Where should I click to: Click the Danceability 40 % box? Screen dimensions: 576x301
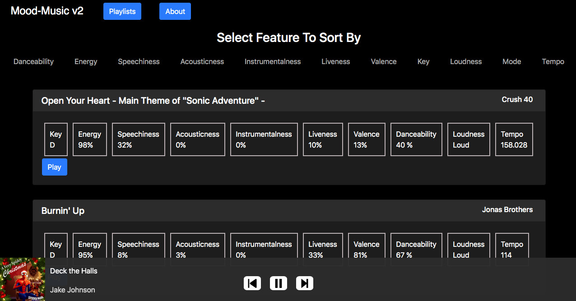click(416, 139)
